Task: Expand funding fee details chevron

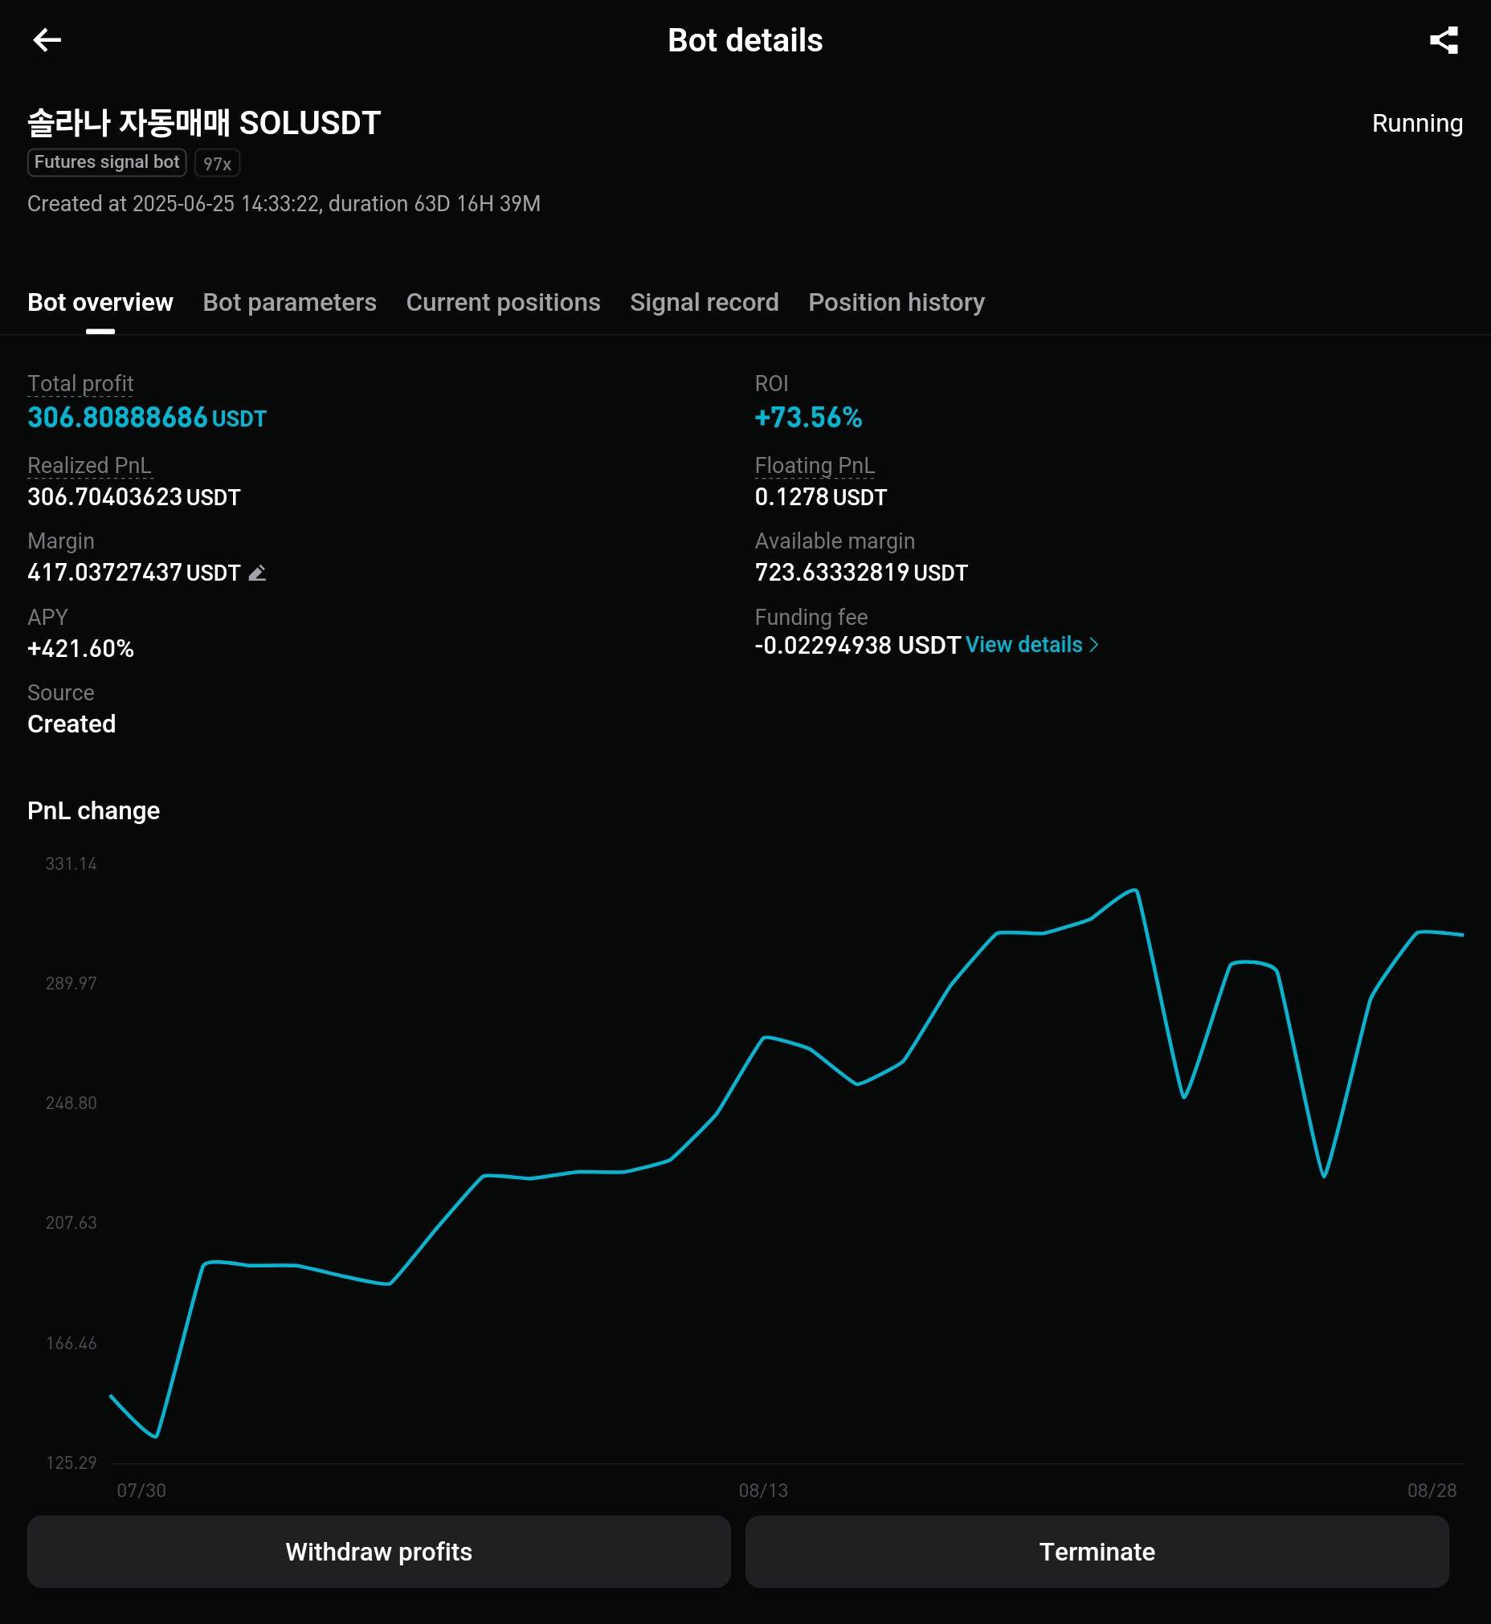Action: pos(1094,645)
